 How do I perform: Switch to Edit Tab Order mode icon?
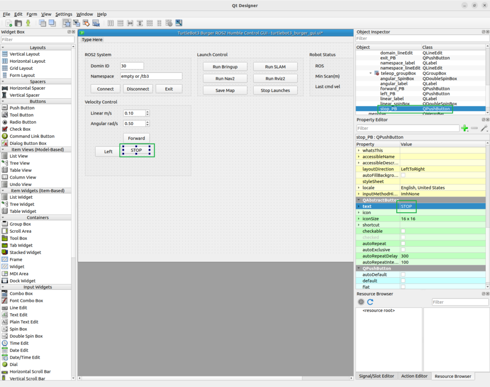[96, 23]
